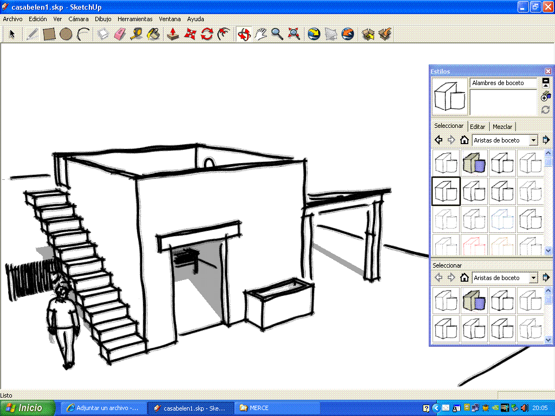Screen dimensions: 555x416
Task: Enable the Orbit camera tool
Action: (x=244, y=34)
